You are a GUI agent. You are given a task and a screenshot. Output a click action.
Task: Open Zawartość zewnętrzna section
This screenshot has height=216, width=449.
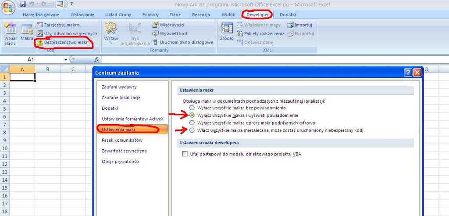tap(125, 151)
